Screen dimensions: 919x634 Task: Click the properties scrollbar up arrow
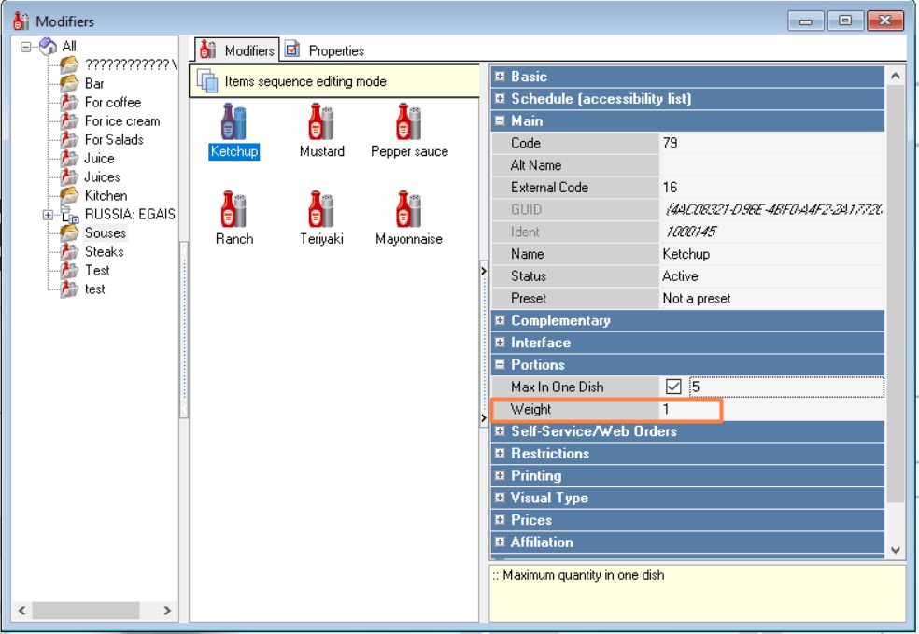(x=895, y=76)
